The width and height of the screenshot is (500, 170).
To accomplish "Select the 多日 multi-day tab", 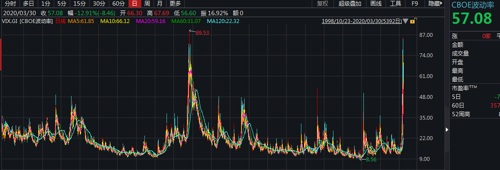I will tap(28, 3).
